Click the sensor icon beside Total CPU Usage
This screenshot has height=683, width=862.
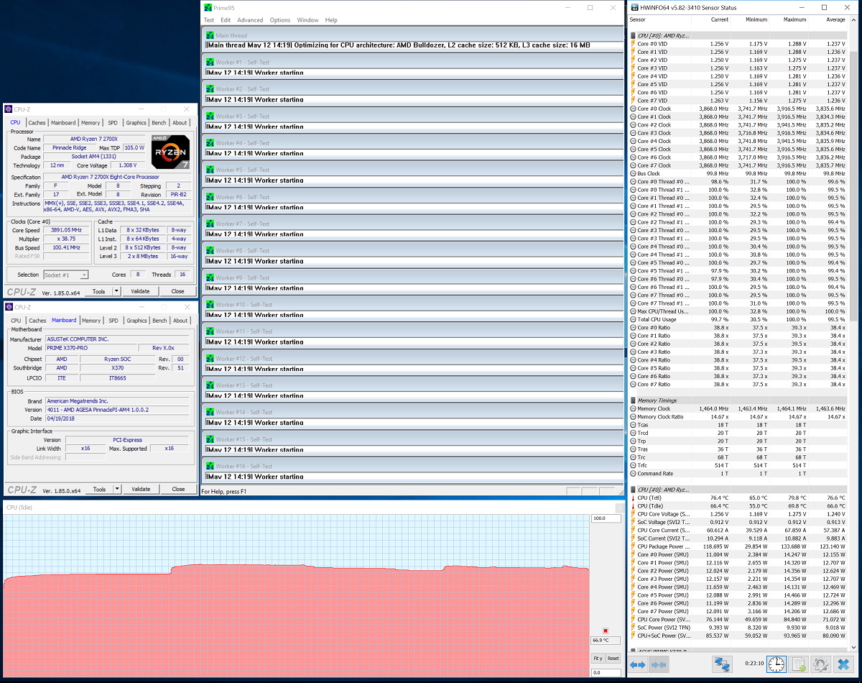[x=635, y=318]
